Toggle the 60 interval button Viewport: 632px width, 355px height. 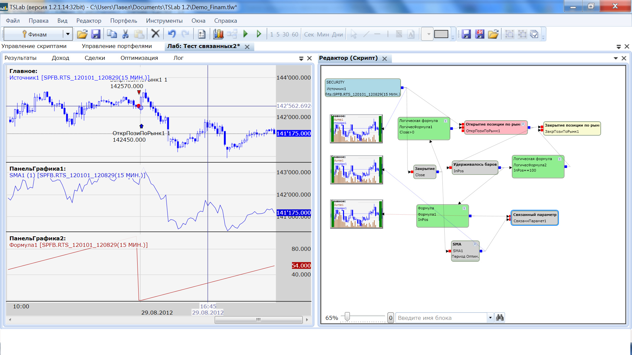click(295, 35)
